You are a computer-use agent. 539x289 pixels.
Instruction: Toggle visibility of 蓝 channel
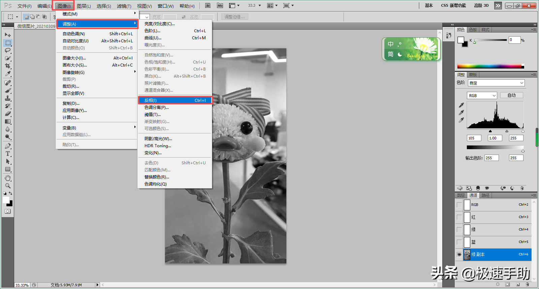coord(459,242)
